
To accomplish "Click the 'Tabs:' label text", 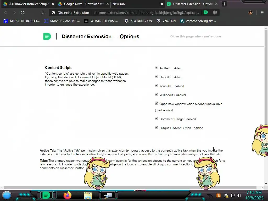I will (44, 161).
